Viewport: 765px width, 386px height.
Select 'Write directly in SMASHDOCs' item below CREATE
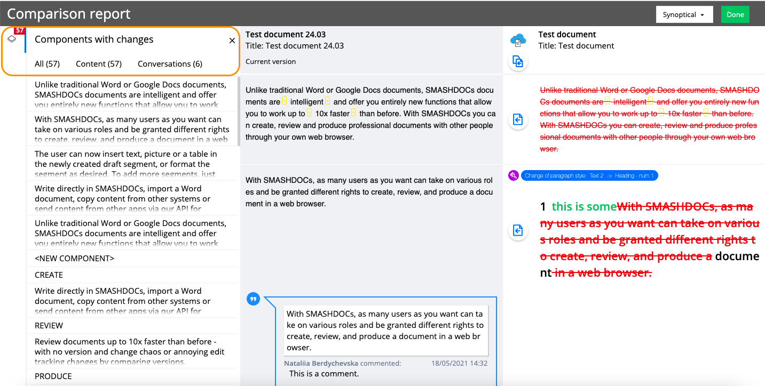click(132, 300)
